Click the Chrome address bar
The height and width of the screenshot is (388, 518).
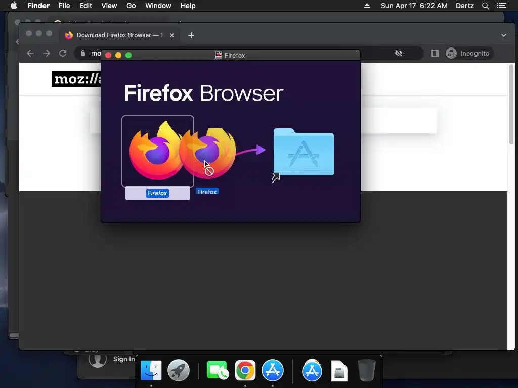pos(248,53)
